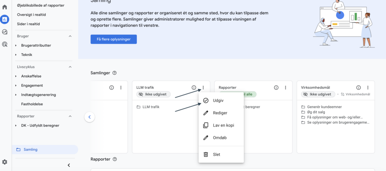Click the Få flere oplysninger button
The height and width of the screenshot is (171, 386).
click(113, 39)
